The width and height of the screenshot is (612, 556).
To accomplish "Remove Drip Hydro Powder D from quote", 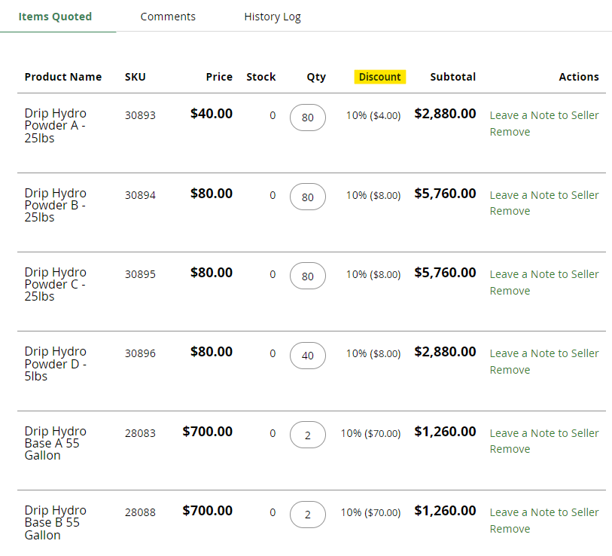I will click(510, 370).
